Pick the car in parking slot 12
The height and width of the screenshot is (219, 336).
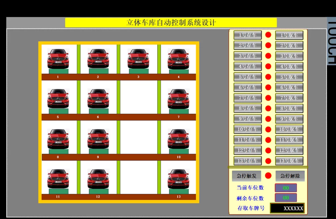click(98, 178)
